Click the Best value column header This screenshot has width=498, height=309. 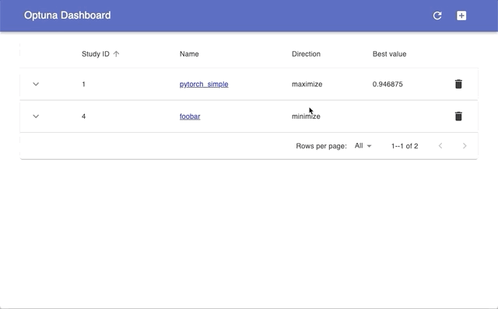pyautogui.click(x=389, y=54)
